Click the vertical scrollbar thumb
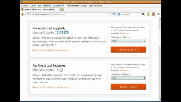The image size is (181, 102). (160, 38)
